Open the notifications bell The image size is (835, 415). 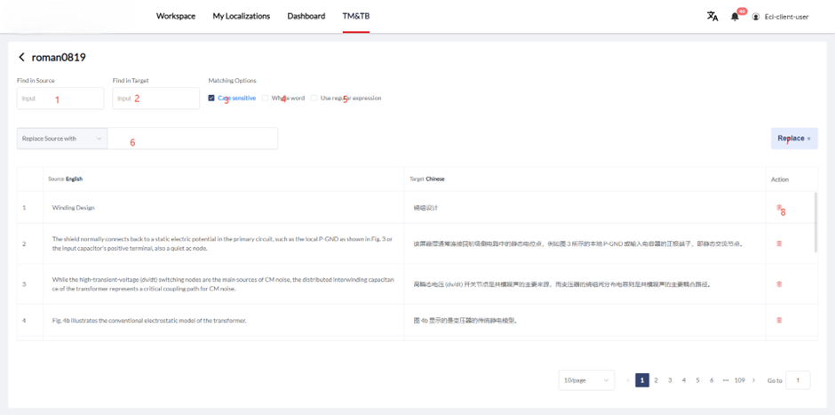tap(735, 16)
